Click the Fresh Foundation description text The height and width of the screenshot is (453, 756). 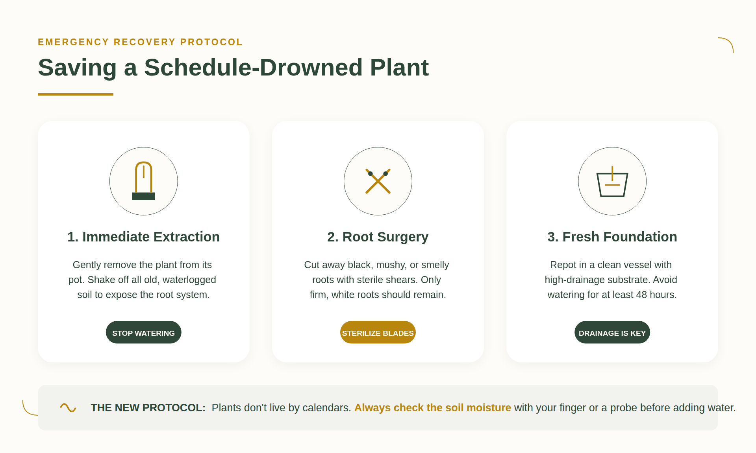point(612,280)
